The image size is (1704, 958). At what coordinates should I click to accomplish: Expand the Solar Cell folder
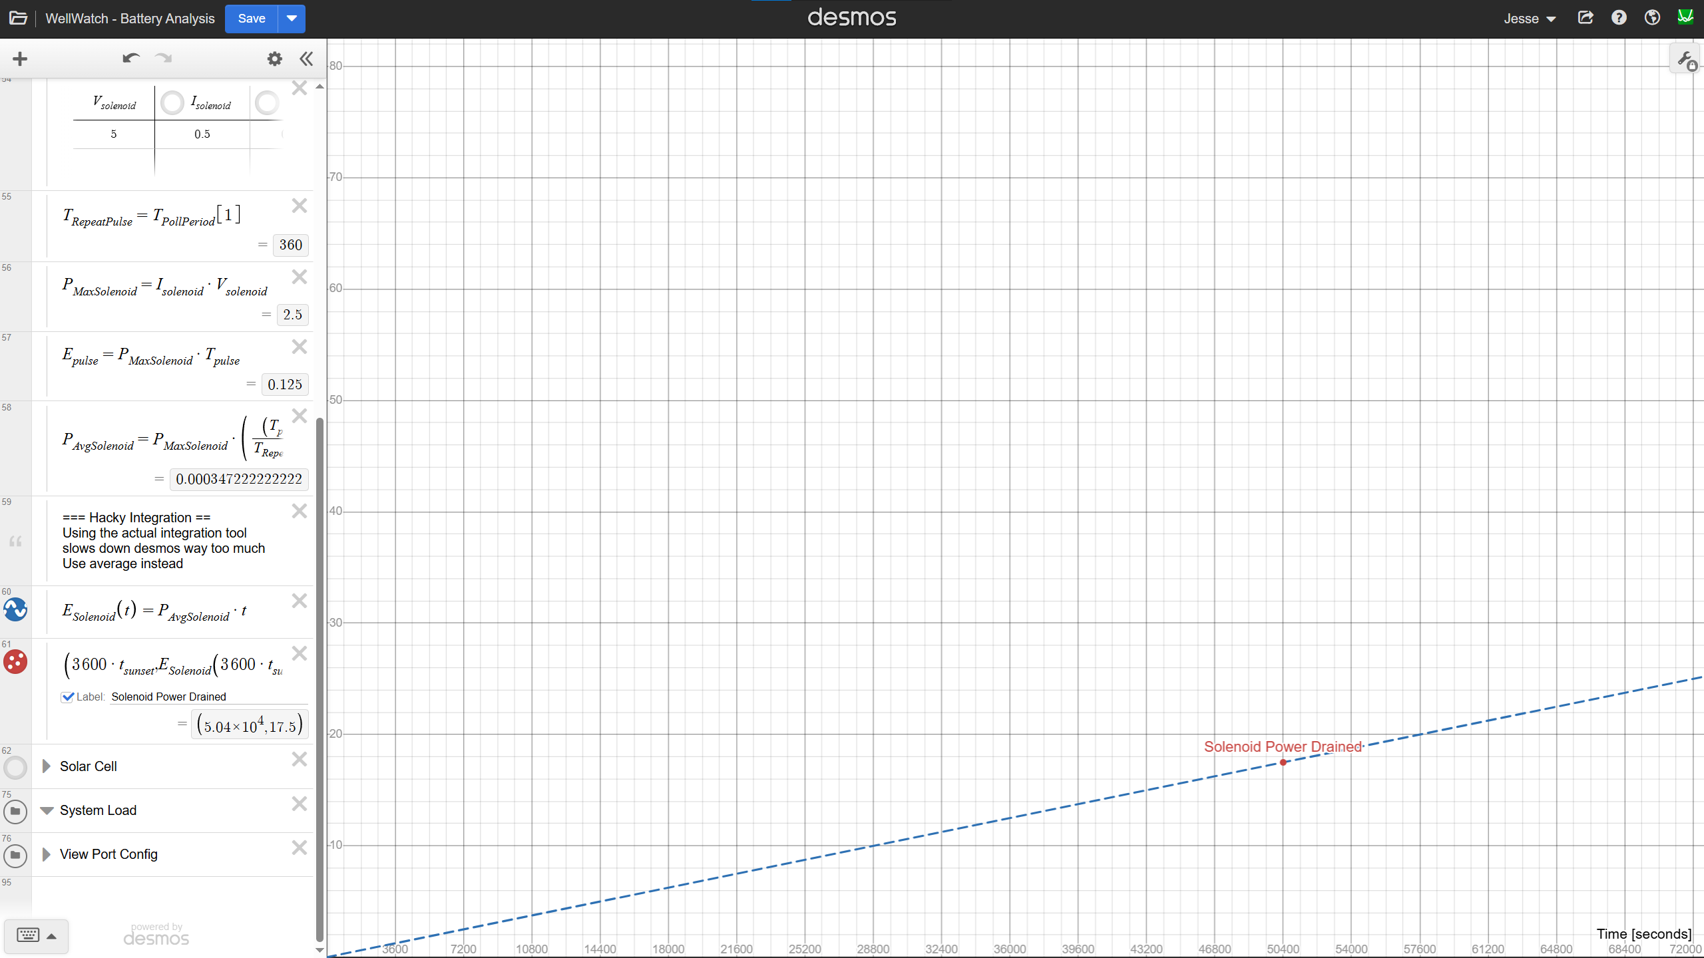point(46,766)
